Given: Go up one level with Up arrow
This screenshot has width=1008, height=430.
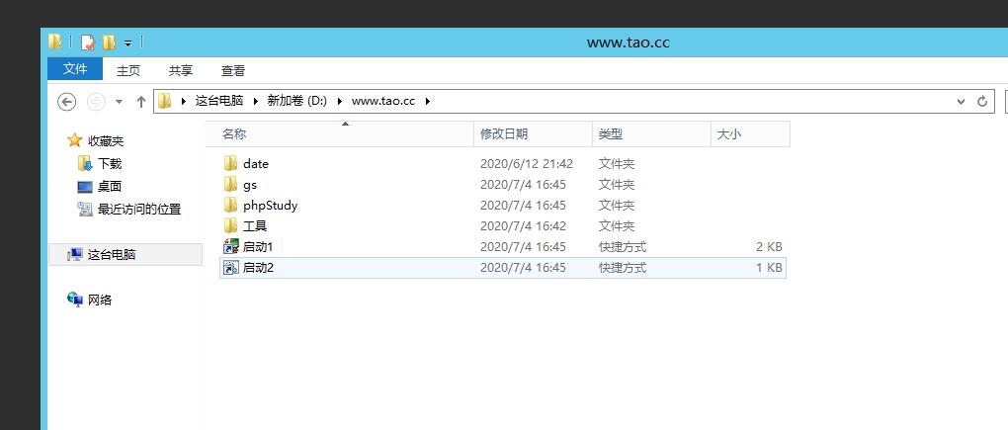Looking at the screenshot, I should click(141, 101).
